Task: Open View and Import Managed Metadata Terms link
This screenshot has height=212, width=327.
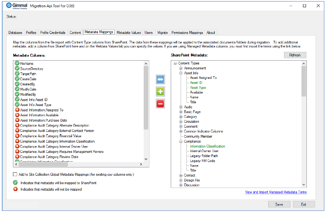Action: point(276,192)
